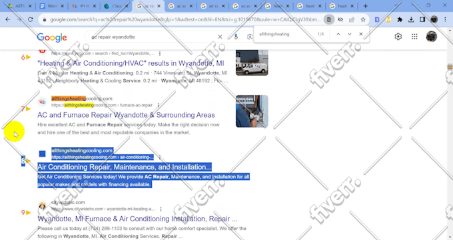Viewport: 453px width, 240px height.
Task: Close the find-in-page bar
Action: (x=361, y=34)
